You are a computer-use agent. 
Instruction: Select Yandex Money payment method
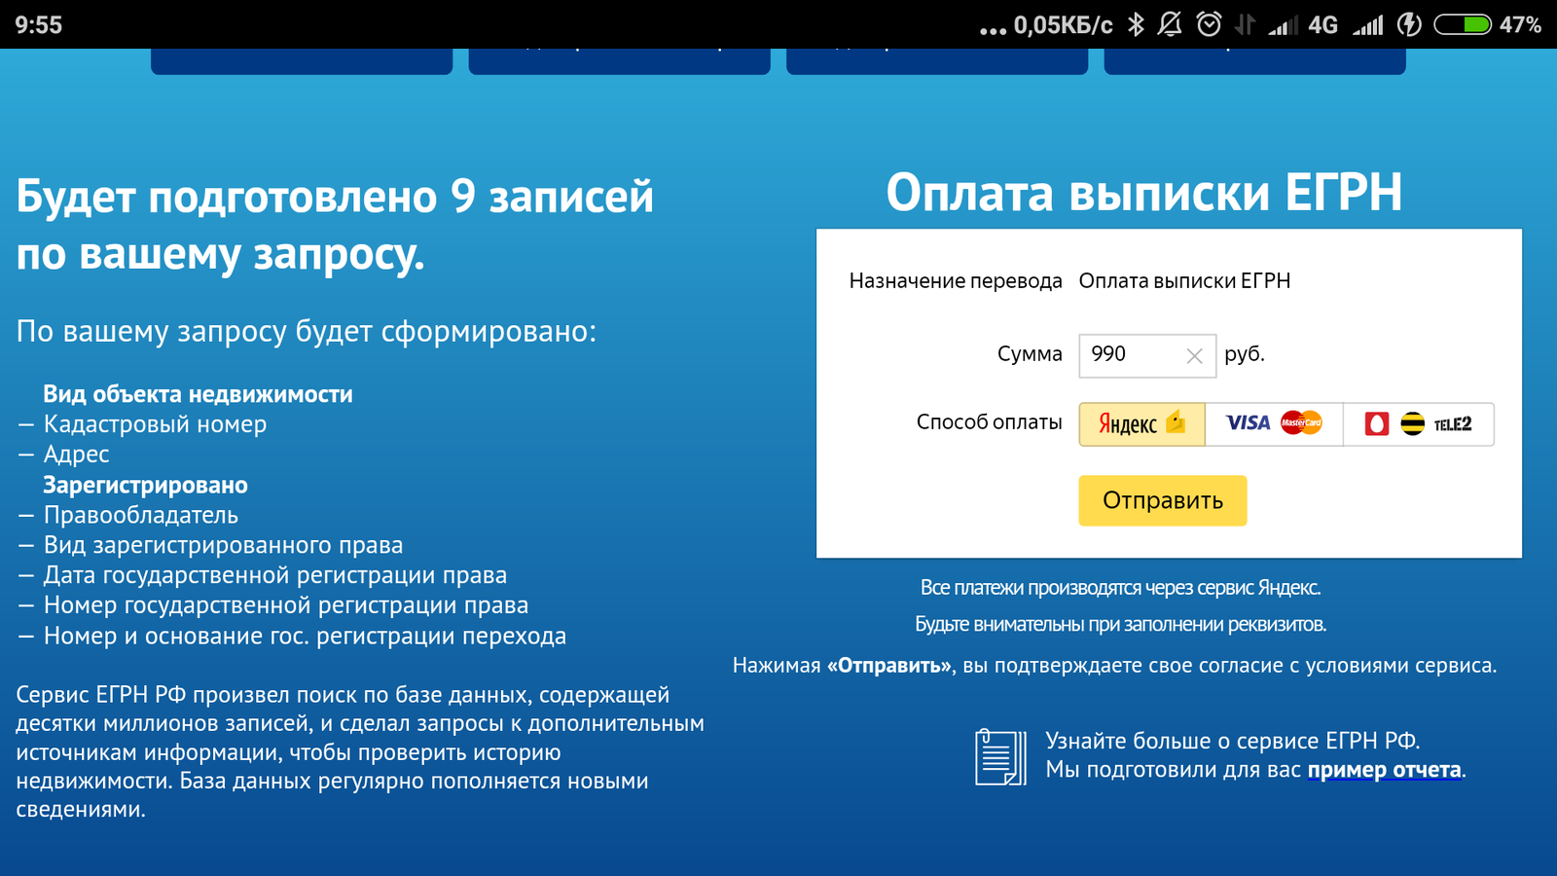(1141, 424)
